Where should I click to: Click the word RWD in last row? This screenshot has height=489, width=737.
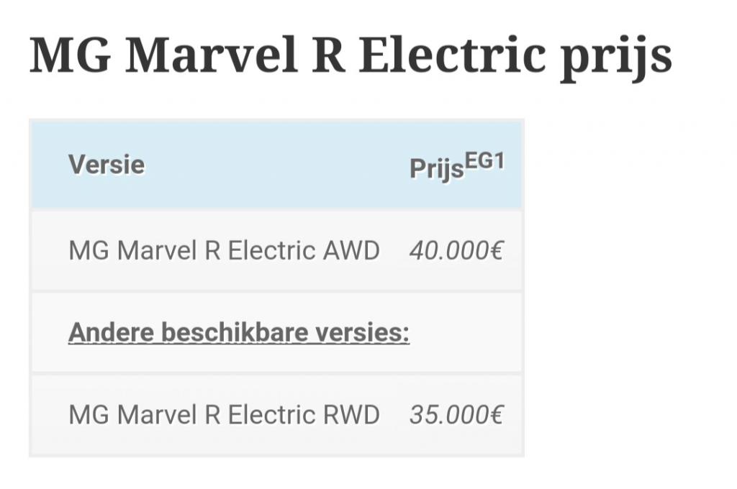click(x=351, y=415)
